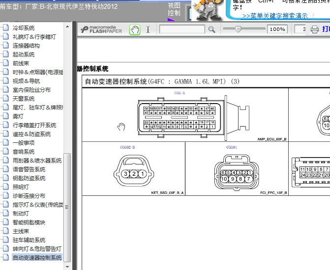Click the printer icon
This screenshot has height=270, width=330.
click(315, 29)
